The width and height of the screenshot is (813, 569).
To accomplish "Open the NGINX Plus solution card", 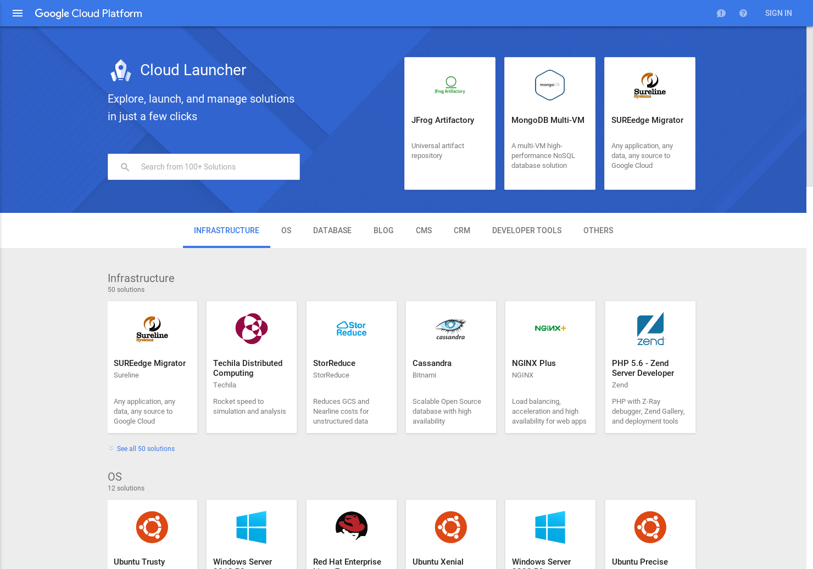I will [x=550, y=367].
